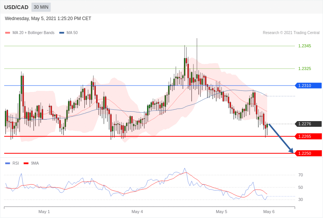
Task: Click the MA 50 legend swatch
Action: [62, 33]
